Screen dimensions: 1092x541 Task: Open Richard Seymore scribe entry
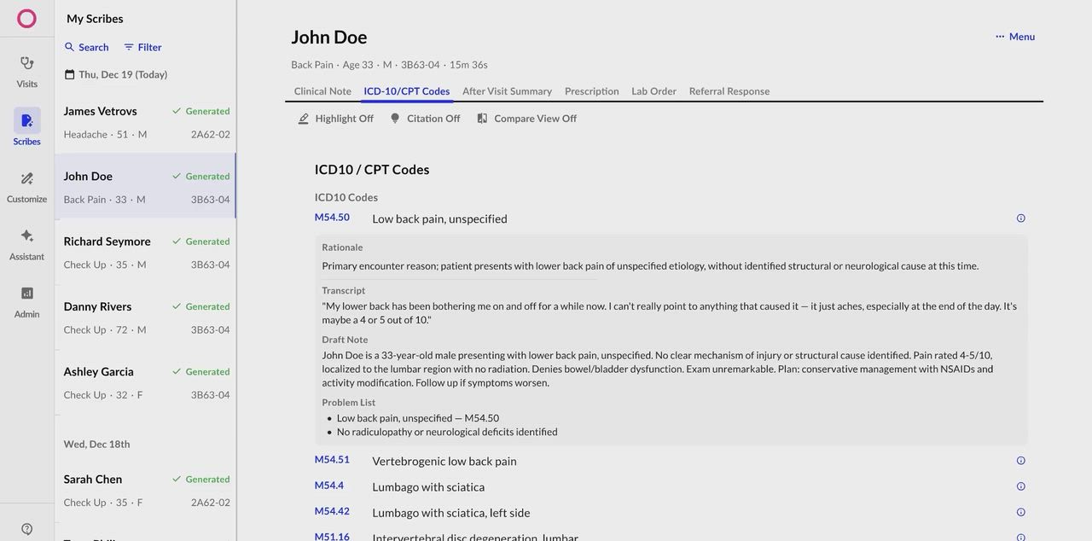146,252
